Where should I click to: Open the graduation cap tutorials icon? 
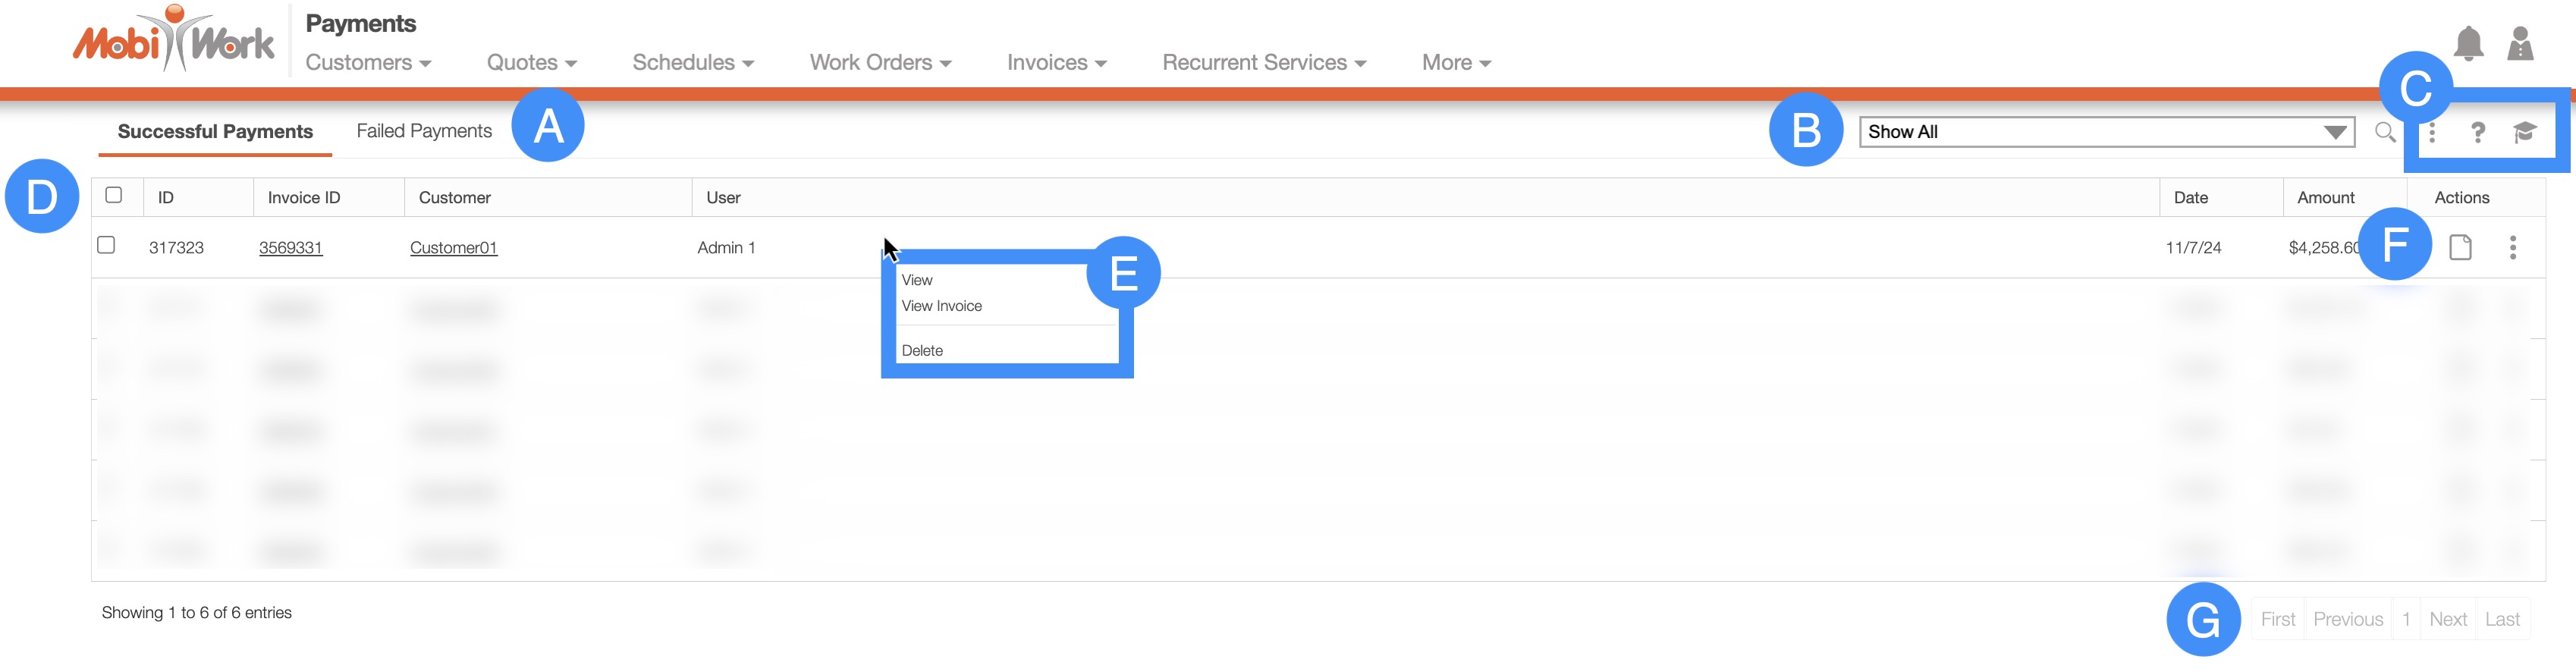click(x=2524, y=132)
